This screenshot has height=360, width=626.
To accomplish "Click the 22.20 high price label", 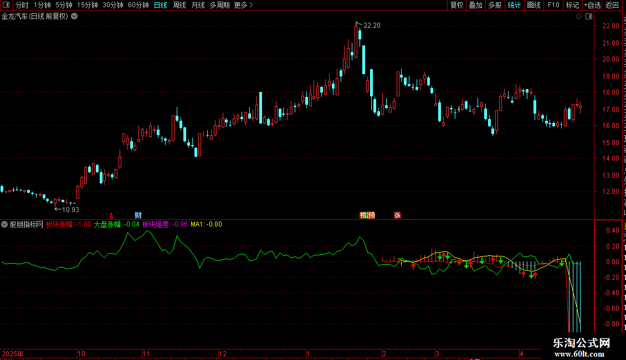I will pos(372,25).
